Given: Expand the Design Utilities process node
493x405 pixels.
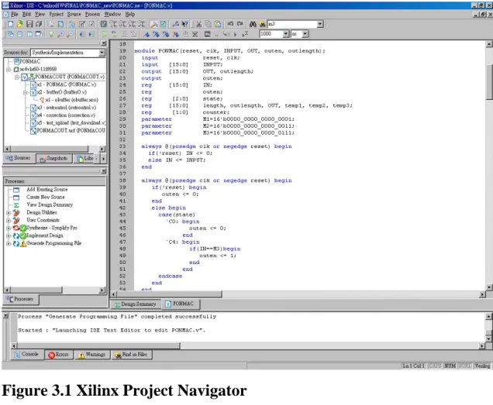Looking at the screenshot, I should click(9, 213).
